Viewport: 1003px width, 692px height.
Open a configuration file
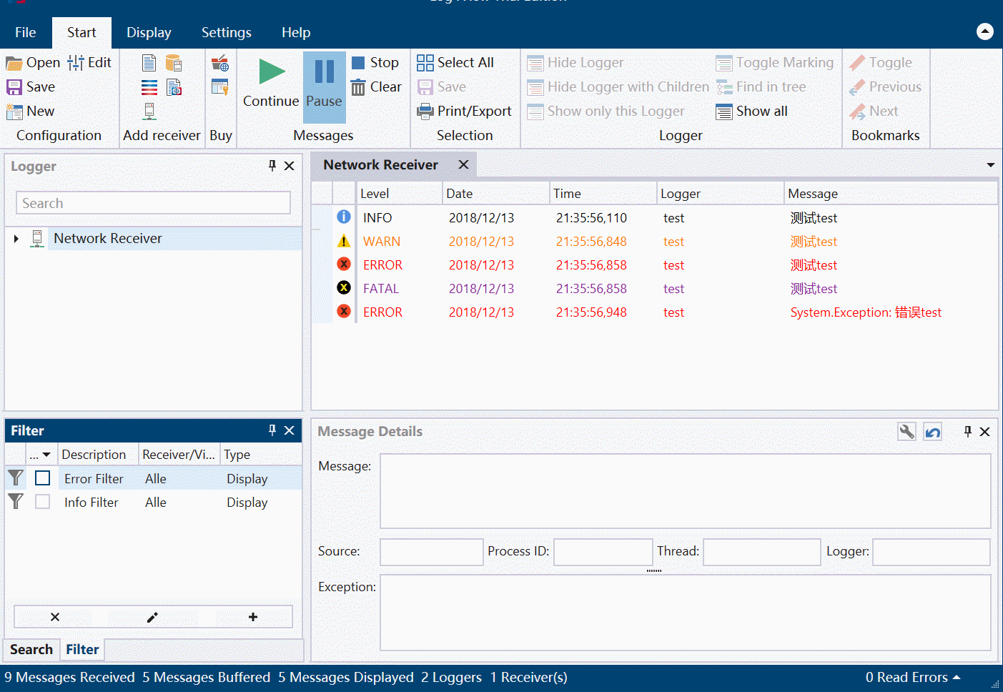point(33,63)
